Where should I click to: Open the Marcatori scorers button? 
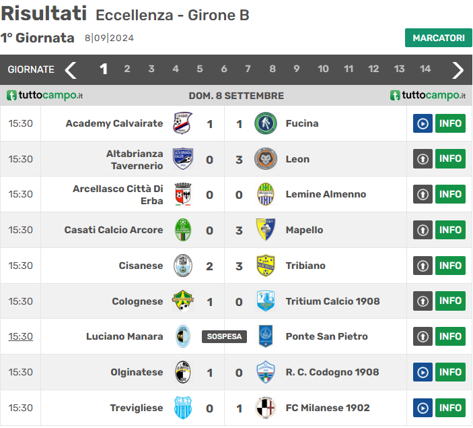pos(438,38)
